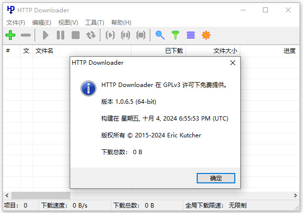Click 下载总数: 0 B in status bar
303x213 pixels.
point(133,205)
